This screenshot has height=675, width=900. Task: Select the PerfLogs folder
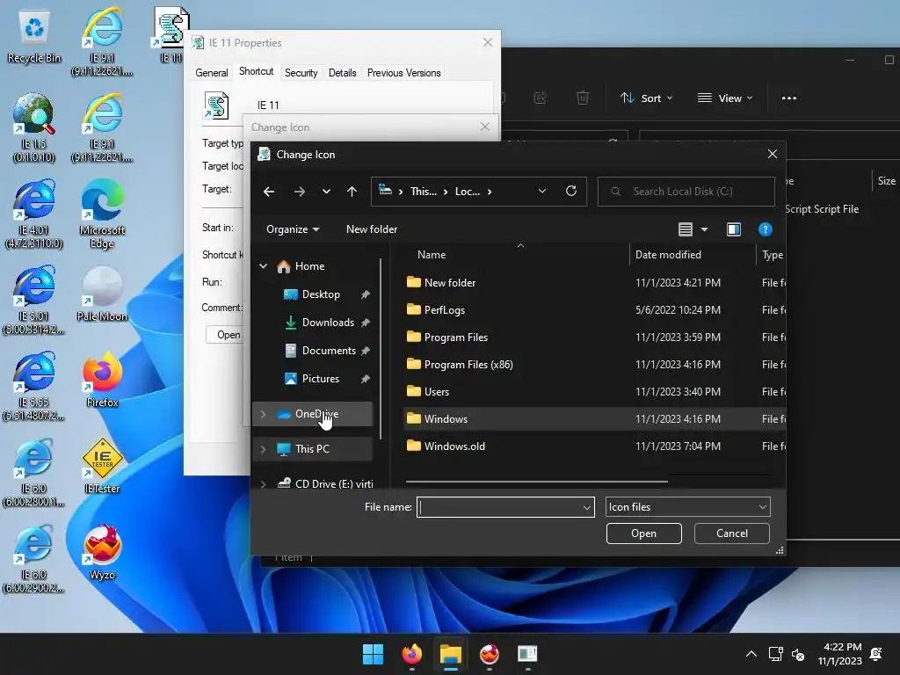tap(444, 310)
